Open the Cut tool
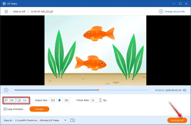Screen dimensions: 191x125 [x=23, y=100]
